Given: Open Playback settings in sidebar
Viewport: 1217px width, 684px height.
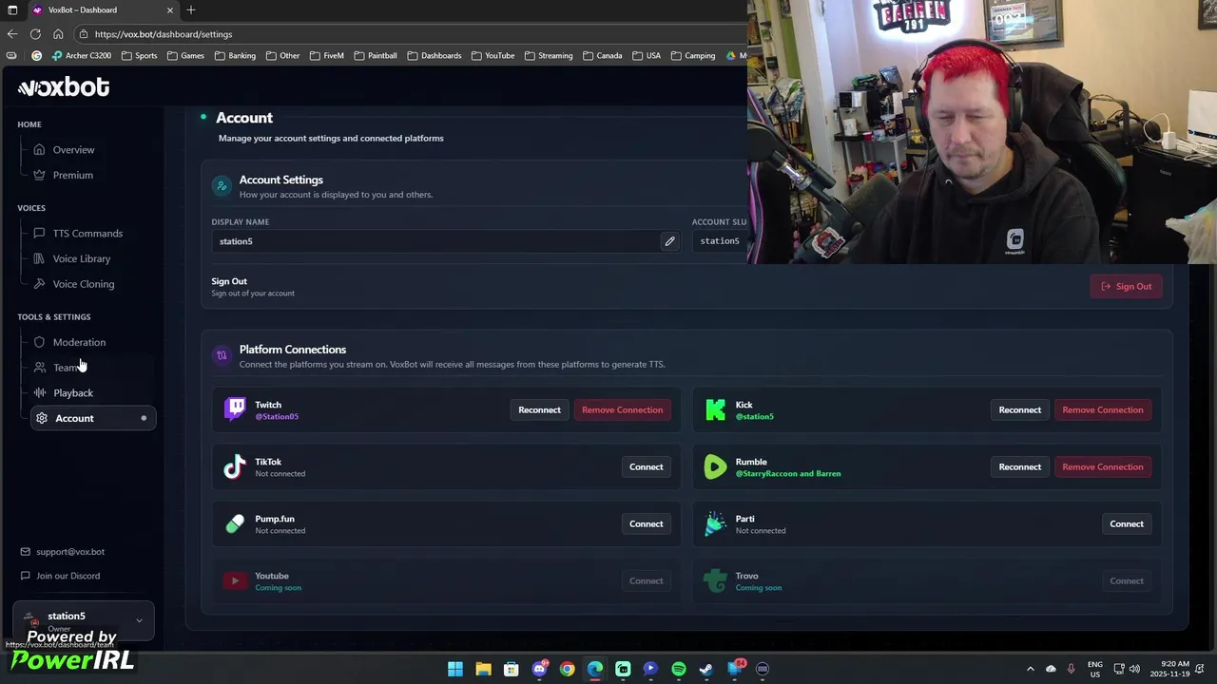Looking at the screenshot, I should pos(73,392).
